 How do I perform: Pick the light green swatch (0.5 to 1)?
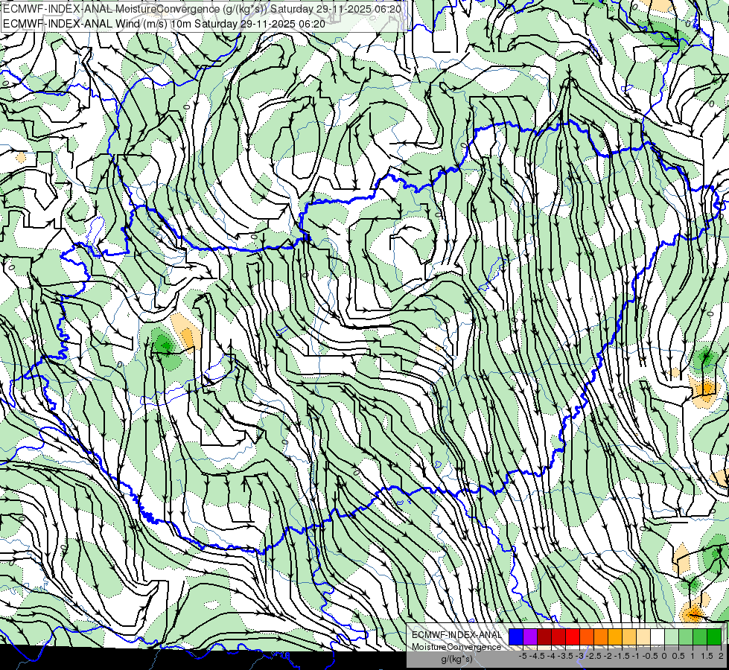[x=687, y=636]
